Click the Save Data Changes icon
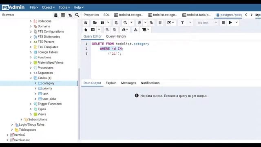The image size is (261, 147). pos(116,22)
